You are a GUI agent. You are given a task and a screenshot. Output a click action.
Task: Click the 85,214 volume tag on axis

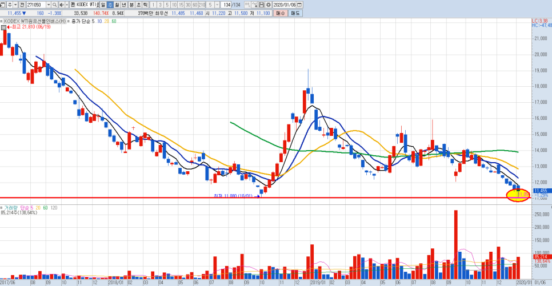(x=542, y=257)
